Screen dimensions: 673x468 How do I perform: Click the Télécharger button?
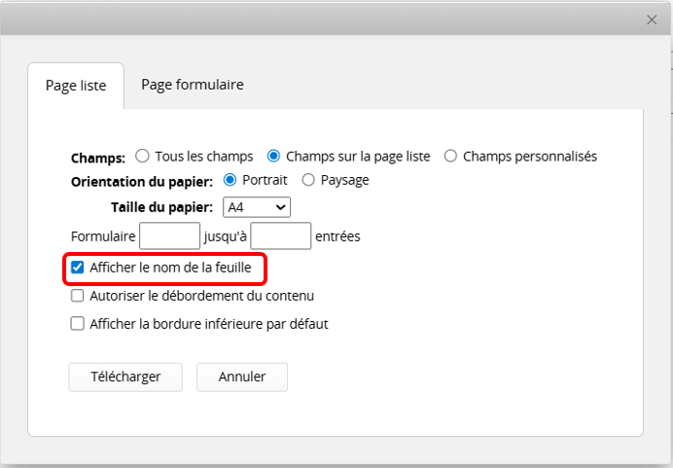click(125, 377)
